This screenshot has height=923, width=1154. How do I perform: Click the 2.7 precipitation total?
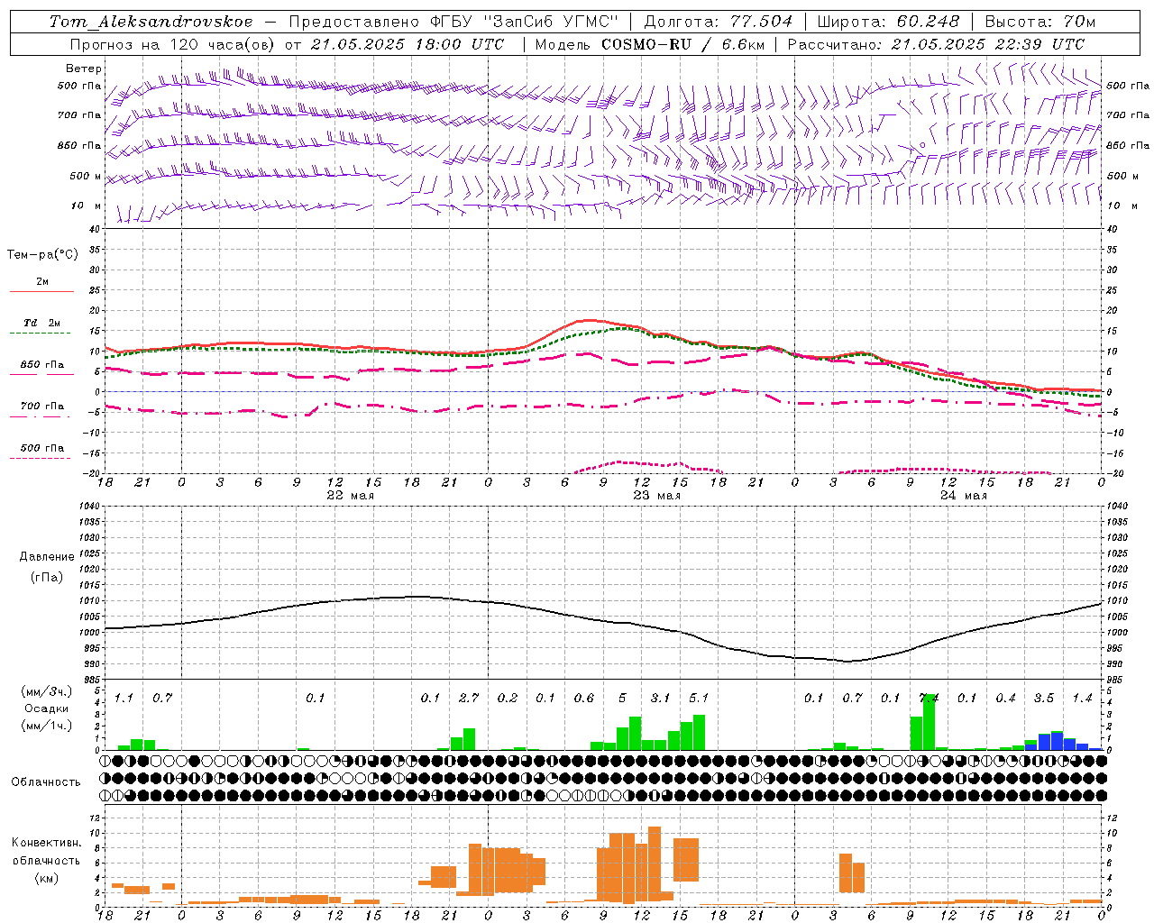469,699
